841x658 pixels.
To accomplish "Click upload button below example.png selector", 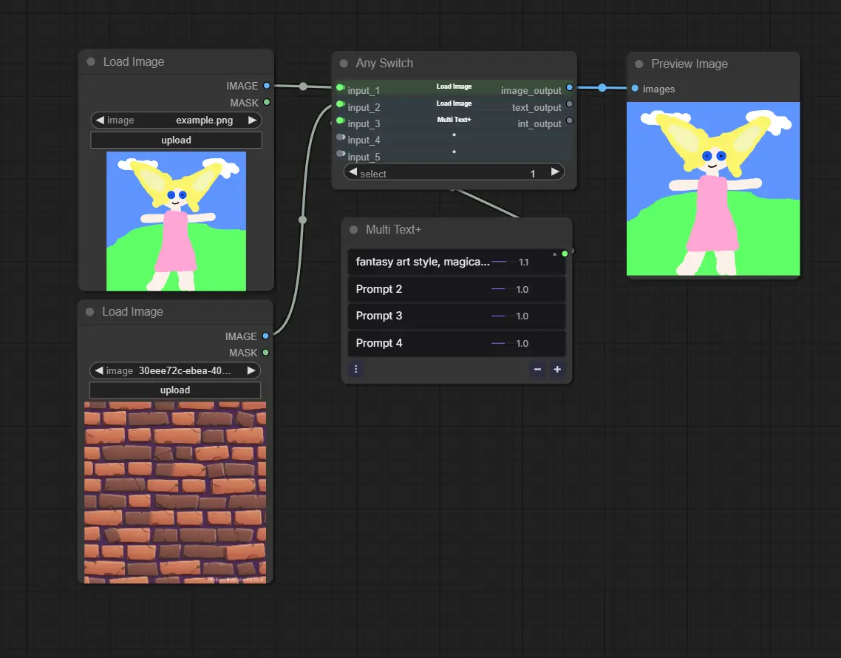I will coord(176,140).
